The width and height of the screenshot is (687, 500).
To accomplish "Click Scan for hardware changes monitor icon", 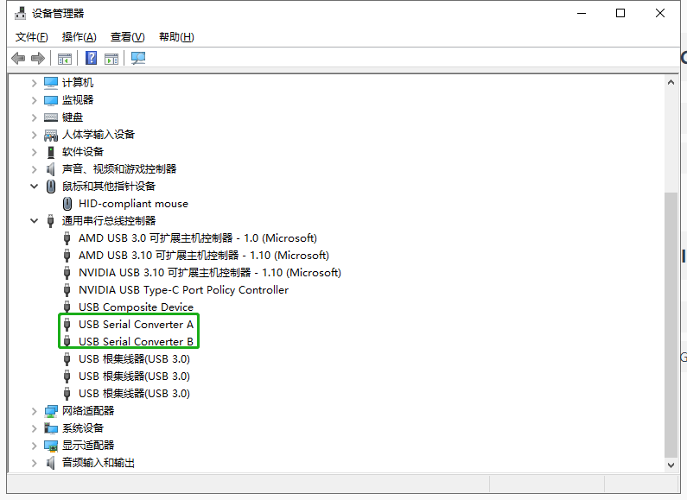I will tap(138, 58).
